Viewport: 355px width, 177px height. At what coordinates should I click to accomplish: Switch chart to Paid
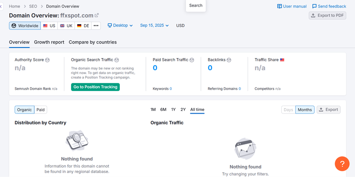click(x=41, y=110)
